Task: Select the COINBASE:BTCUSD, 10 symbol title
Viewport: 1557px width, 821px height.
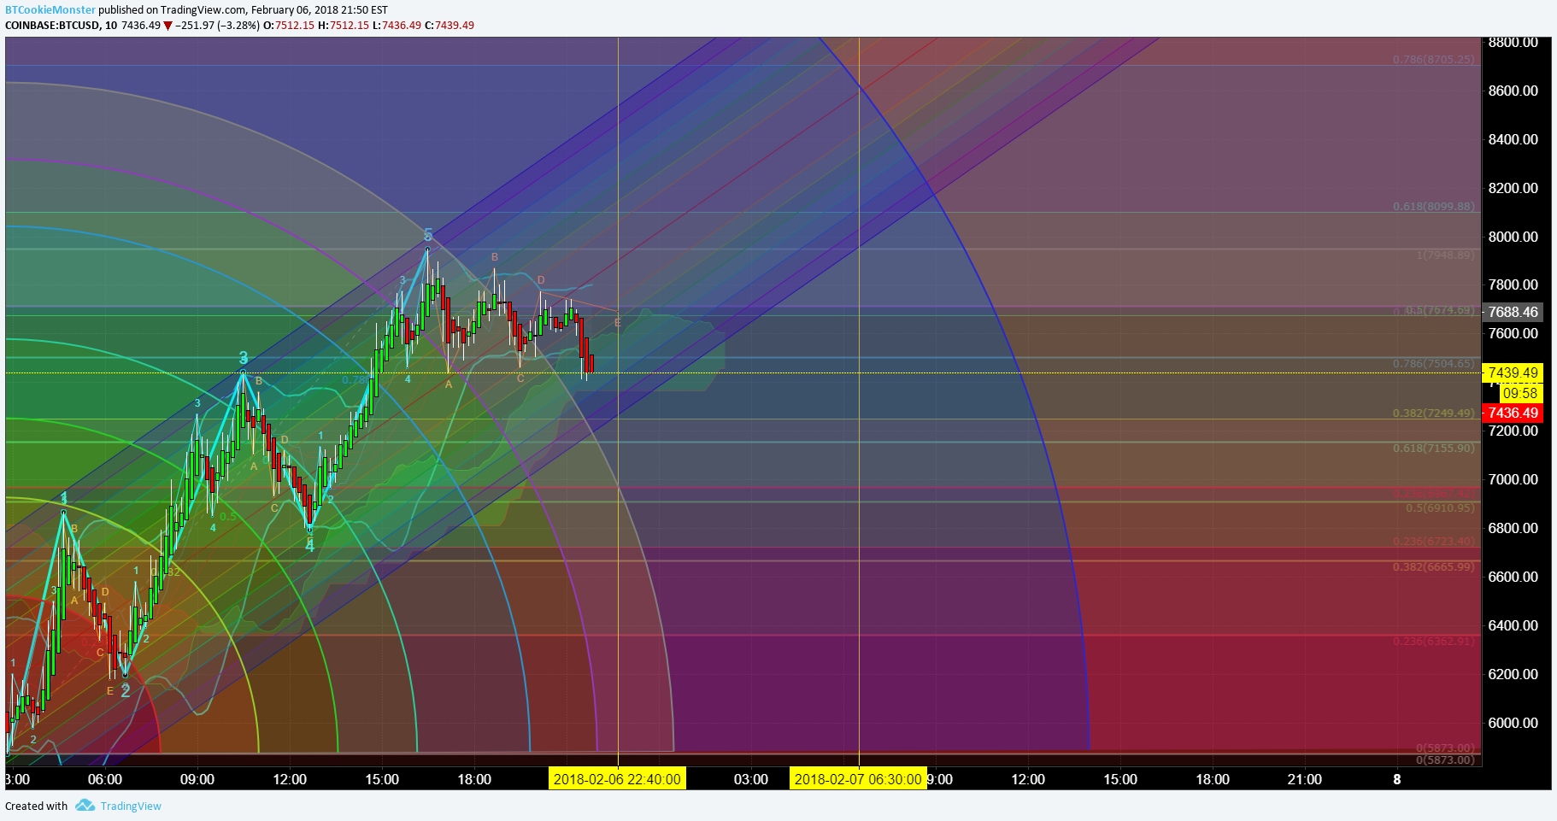Action: pos(62,26)
